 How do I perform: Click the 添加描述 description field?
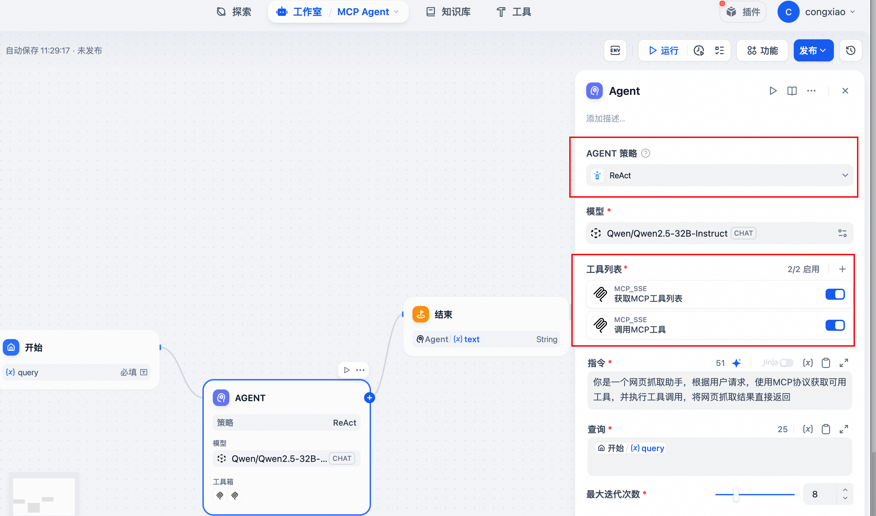606,119
